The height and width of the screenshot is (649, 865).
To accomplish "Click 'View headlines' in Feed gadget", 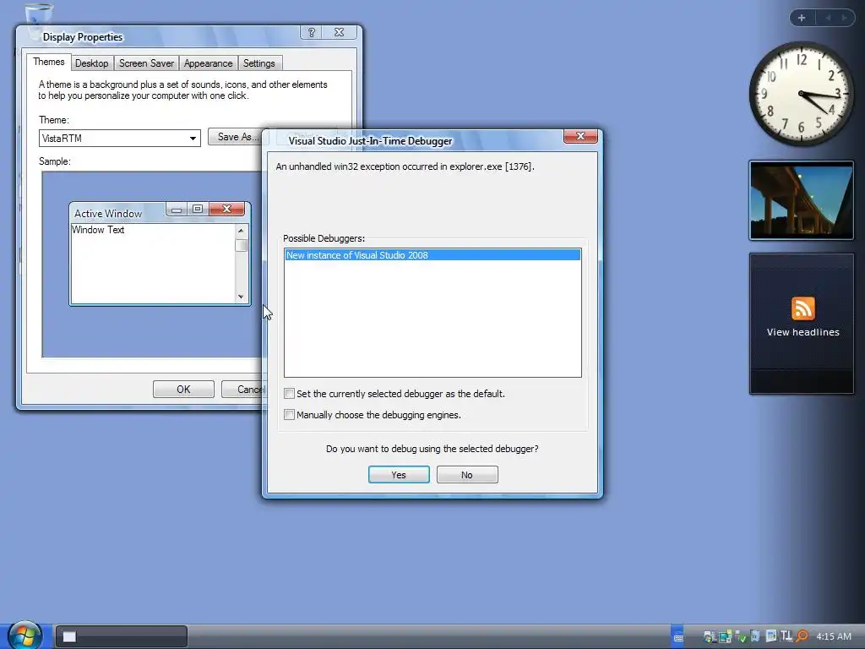I will click(x=802, y=332).
